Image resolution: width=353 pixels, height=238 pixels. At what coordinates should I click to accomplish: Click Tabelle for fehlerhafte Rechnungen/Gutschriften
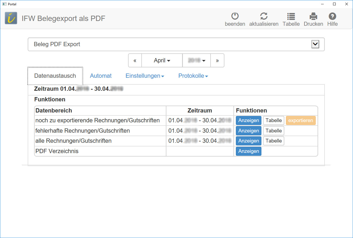coord(273,131)
